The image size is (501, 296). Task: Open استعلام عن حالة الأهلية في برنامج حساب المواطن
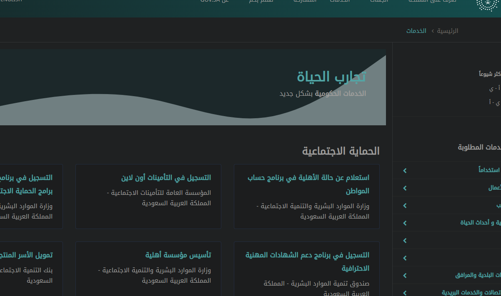pos(308,184)
